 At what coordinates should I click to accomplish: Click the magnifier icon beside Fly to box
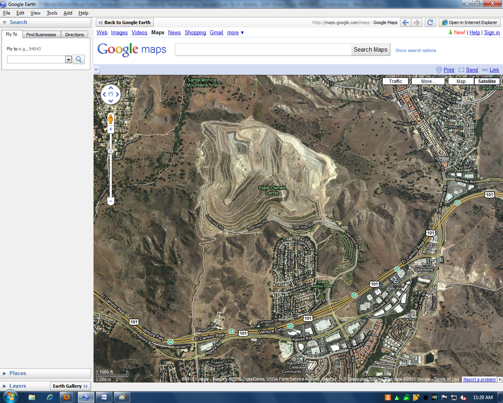point(78,59)
